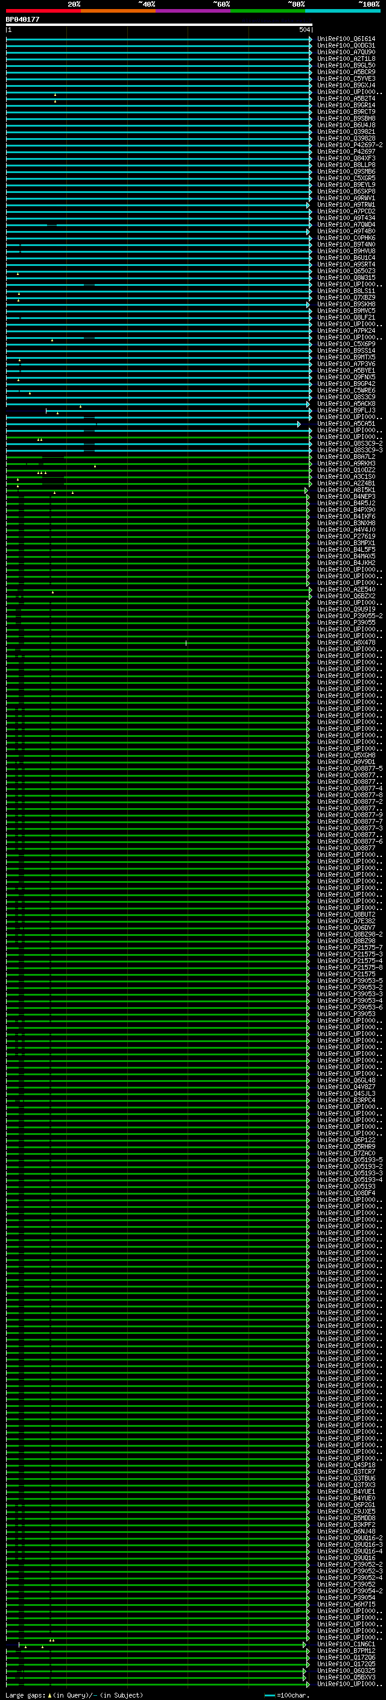This screenshot has width=386, height=1700.
Task: Select hit label UniRef100_B9HVU8
Action: [346, 251]
